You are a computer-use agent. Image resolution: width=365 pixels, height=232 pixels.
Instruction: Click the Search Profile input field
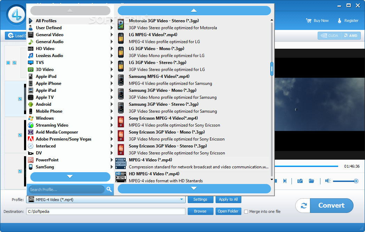[x=67, y=190]
